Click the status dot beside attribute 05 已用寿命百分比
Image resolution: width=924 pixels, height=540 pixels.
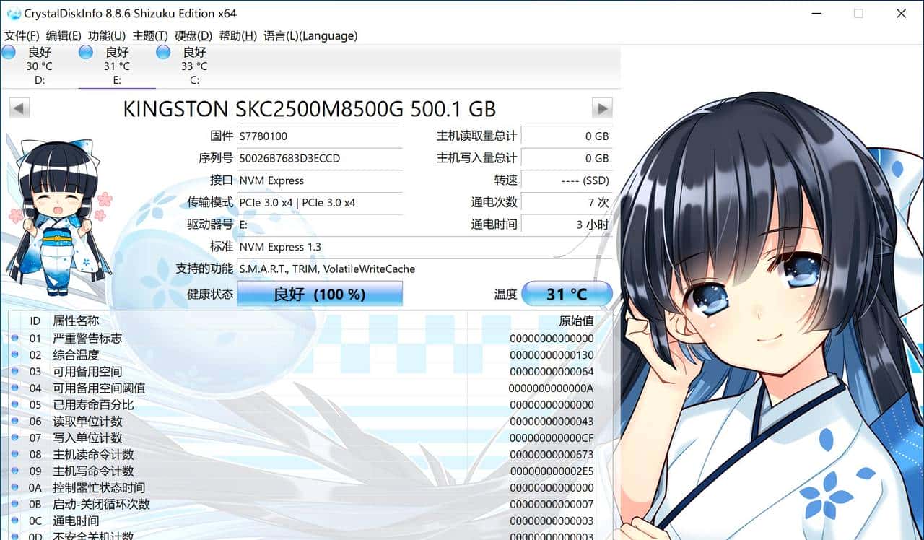(15, 404)
